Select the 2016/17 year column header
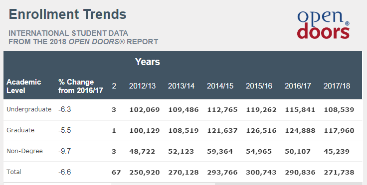Viewport: 367px width, 185px height. tap(298, 86)
